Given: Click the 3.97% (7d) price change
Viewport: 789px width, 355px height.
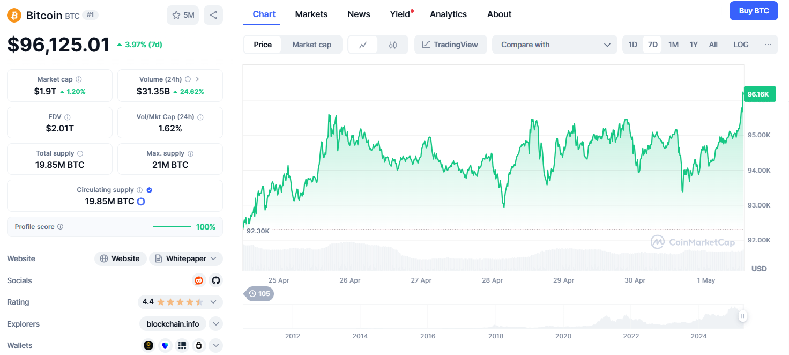Looking at the screenshot, I should (x=139, y=45).
